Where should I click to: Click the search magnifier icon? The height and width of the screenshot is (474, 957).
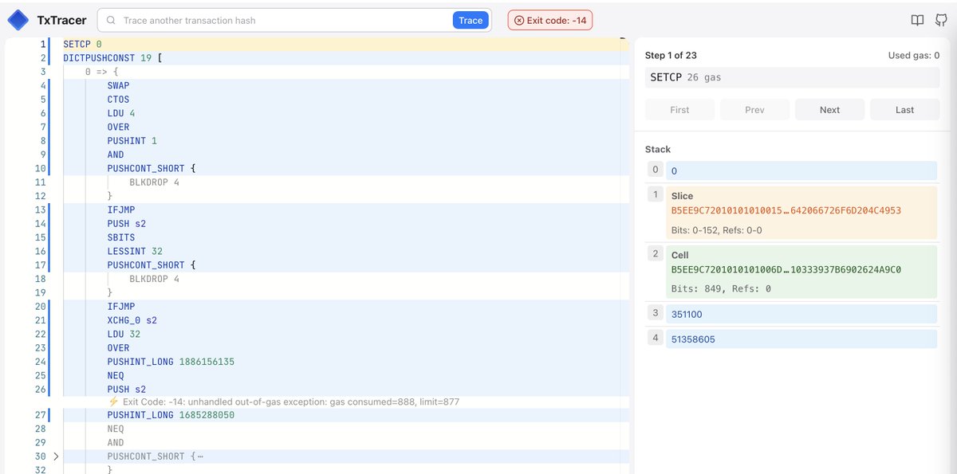point(111,20)
